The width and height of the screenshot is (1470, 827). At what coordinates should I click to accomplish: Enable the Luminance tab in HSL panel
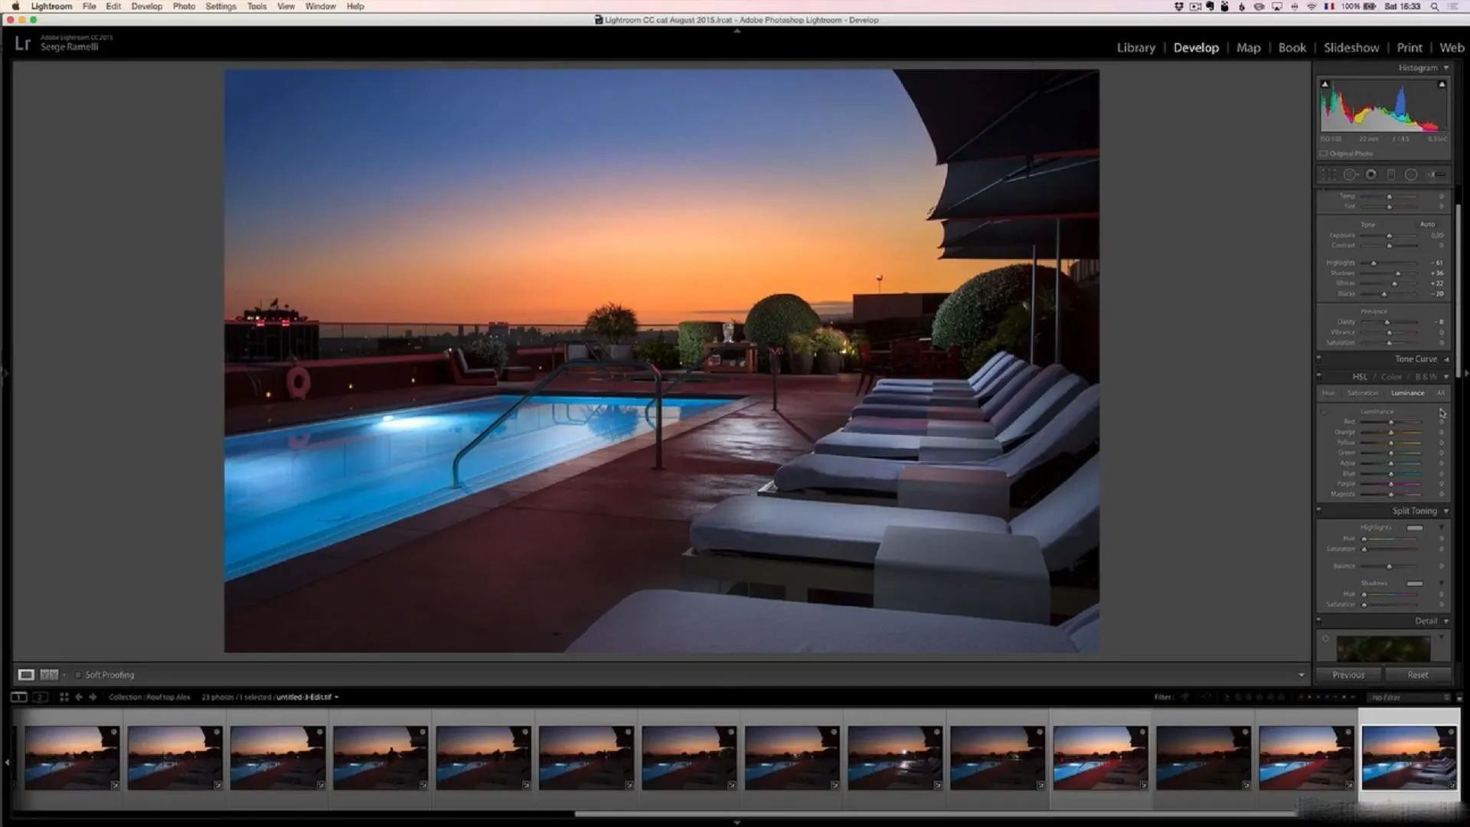click(1407, 393)
